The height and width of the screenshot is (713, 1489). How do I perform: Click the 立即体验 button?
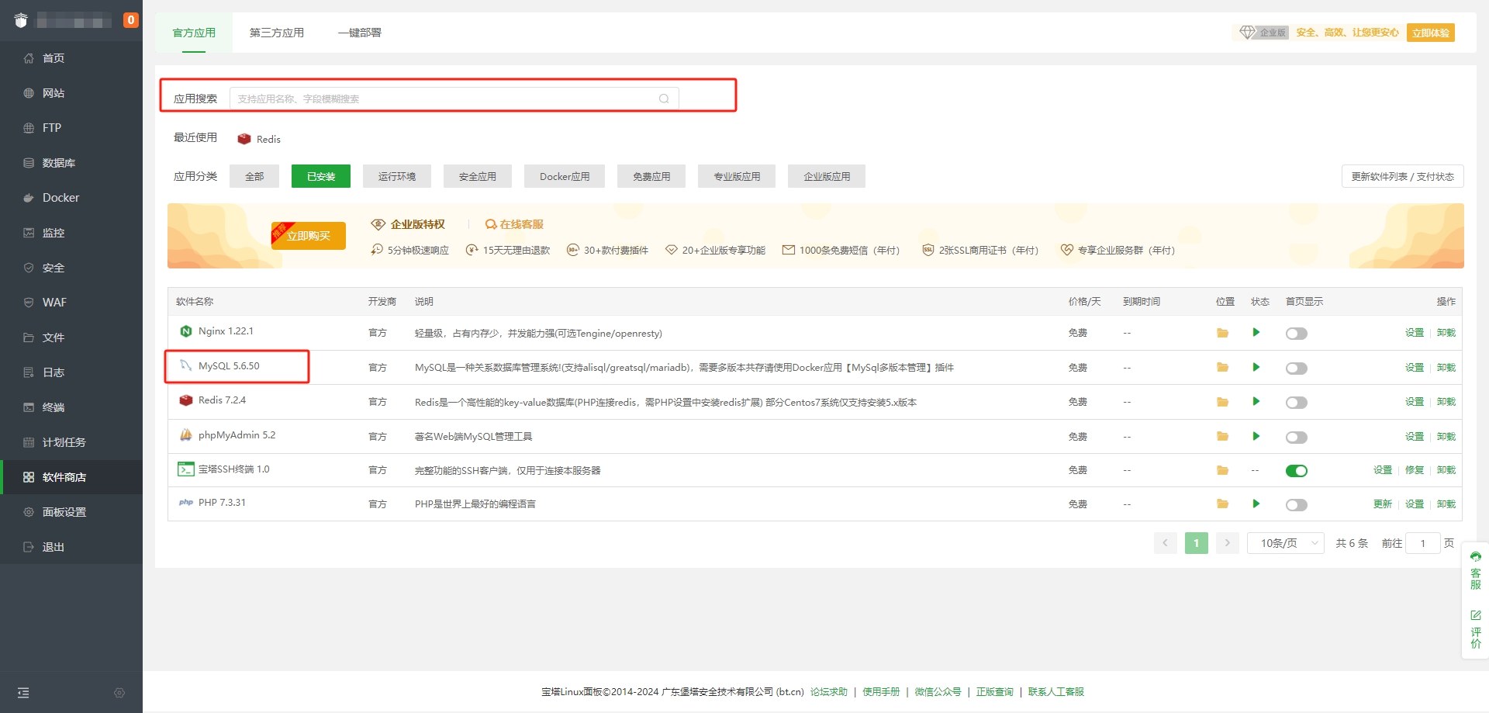1431,33
